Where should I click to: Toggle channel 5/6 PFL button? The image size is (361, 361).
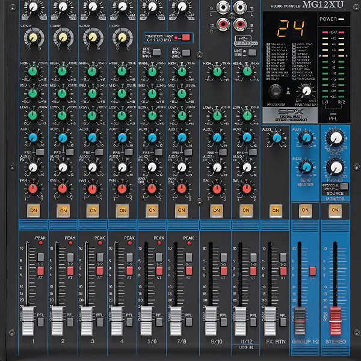coord(159,322)
